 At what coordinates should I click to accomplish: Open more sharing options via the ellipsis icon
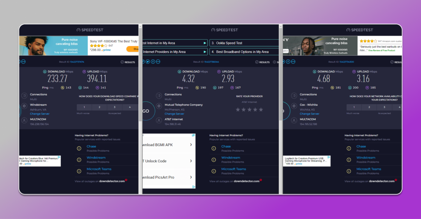[x=158, y=61]
